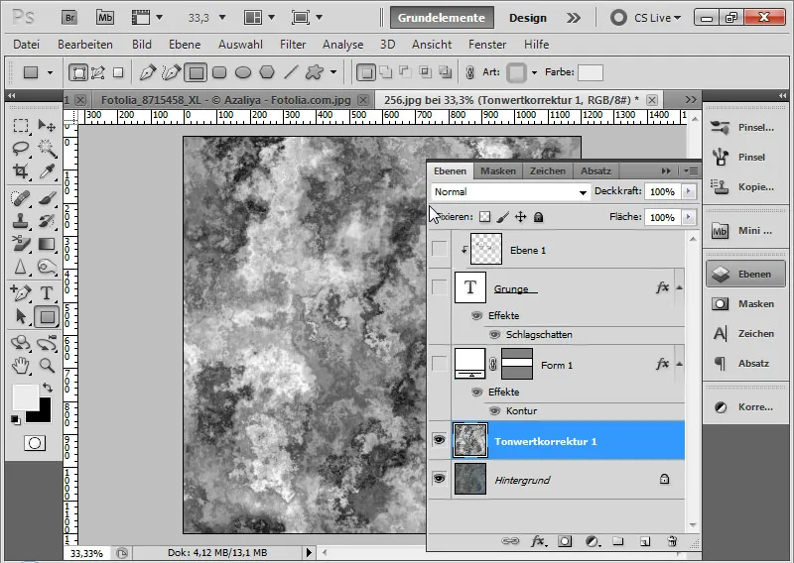The height and width of the screenshot is (563, 794).
Task: Open the blend mode dropdown Normal
Action: (510, 191)
